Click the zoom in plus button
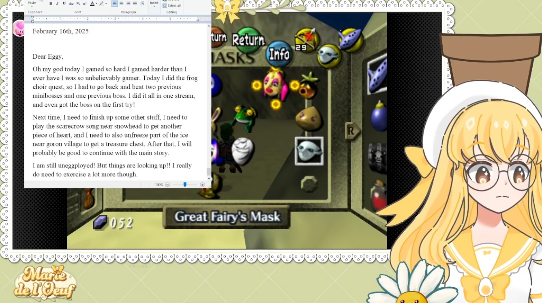 point(202,185)
